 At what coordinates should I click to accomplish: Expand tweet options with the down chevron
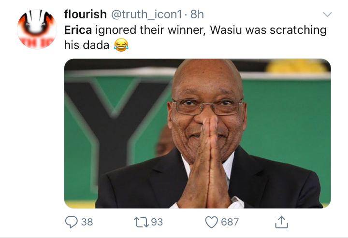(327, 14)
